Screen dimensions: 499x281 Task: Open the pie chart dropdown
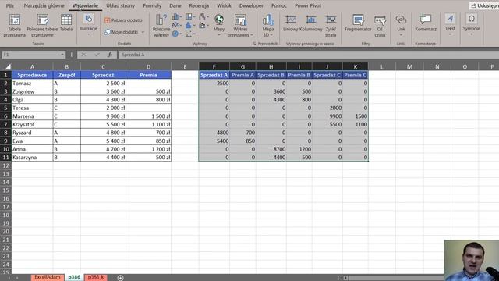click(x=177, y=34)
